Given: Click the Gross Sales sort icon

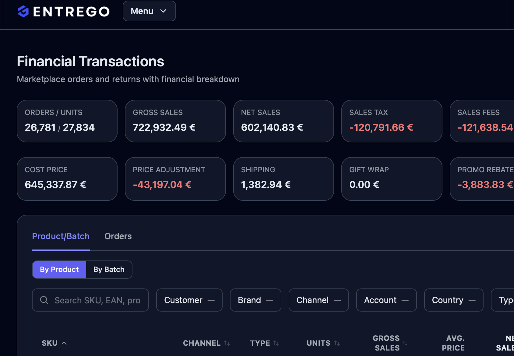Looking at the screenshot, I should [x=405, y=343].
